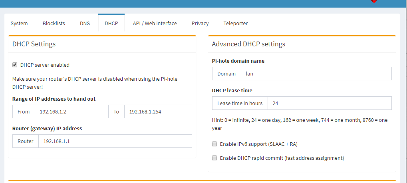Open API / Web interface tab
The width and height of the screenshot is (407, 183).
(155, 23)
